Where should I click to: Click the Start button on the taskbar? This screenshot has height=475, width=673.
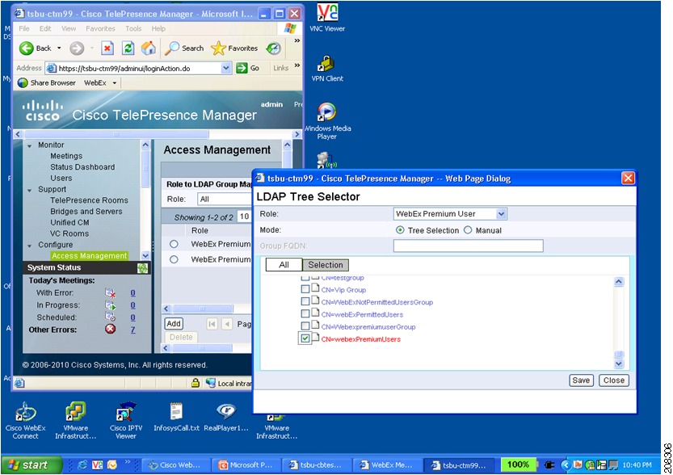(x=32, y=465)
